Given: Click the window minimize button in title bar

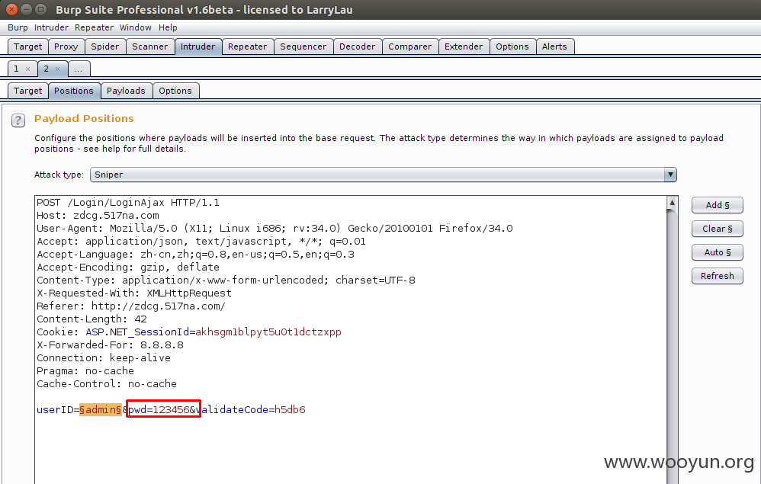Looking at the screenshot, I should pyautogui.click(x=27, y=9).
